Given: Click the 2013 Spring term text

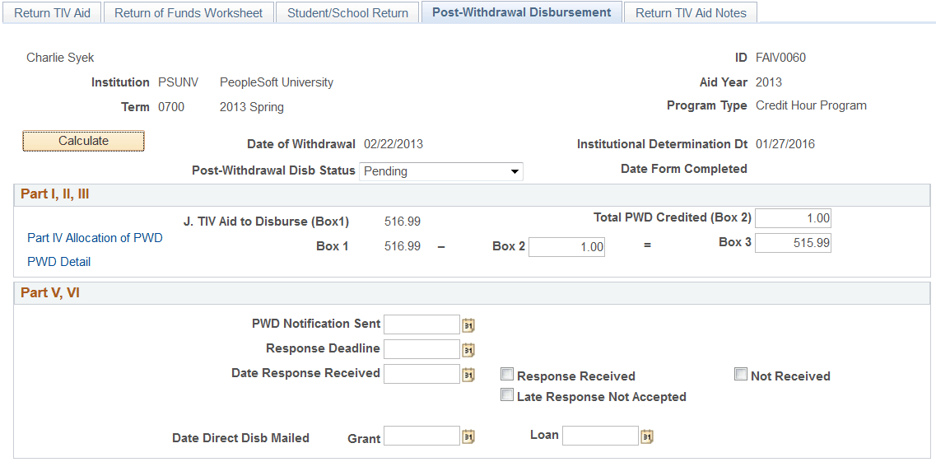Looking at the screenshot, I should (251, 107).
